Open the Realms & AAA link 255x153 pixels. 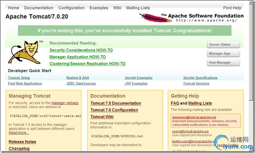(x=78, y=78)
